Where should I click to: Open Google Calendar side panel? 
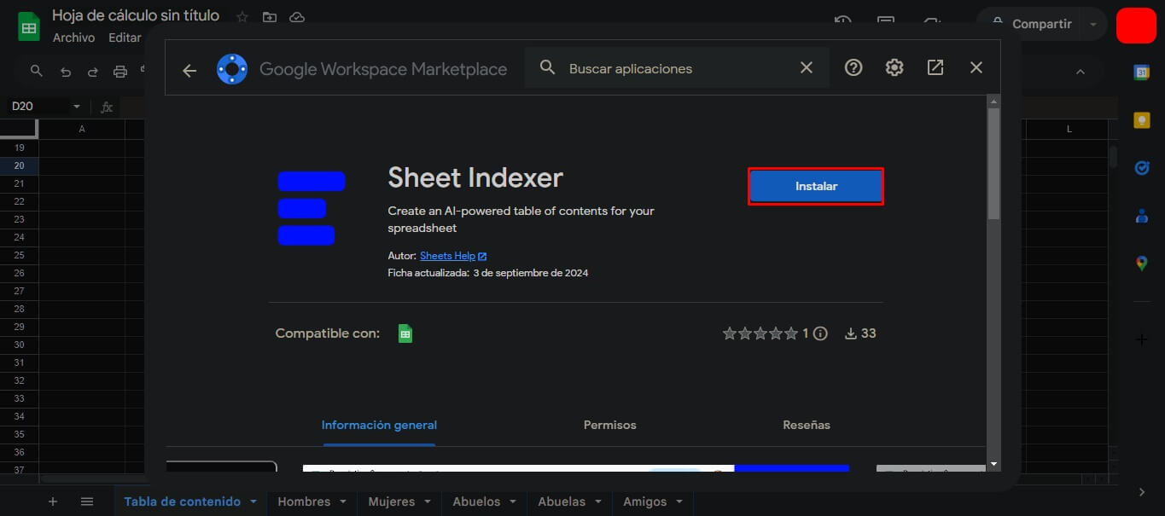click(1142, 72)
